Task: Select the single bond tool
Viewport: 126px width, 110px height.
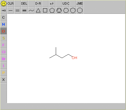Action: (10, 10)
